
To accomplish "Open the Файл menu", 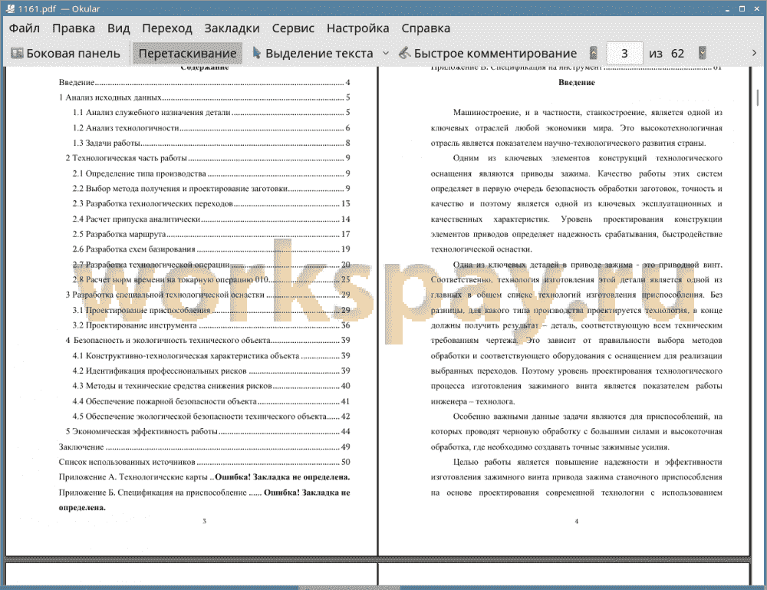I will point(25,28).
